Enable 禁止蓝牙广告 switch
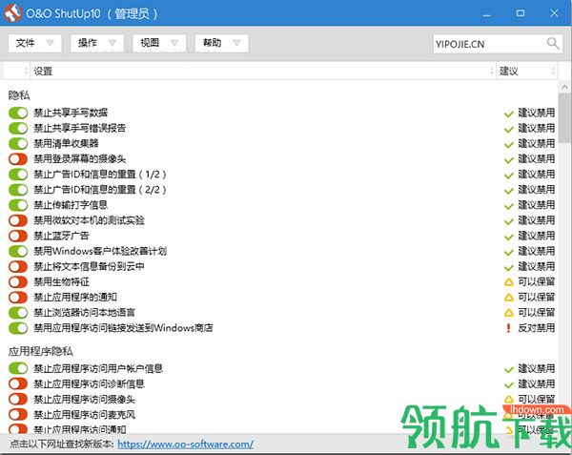572x455 pixels. (18, 236)
